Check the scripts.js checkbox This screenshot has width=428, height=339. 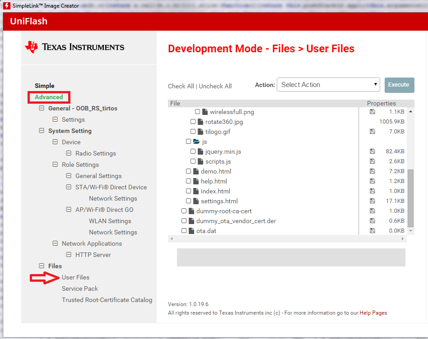[x=193, y=161]
